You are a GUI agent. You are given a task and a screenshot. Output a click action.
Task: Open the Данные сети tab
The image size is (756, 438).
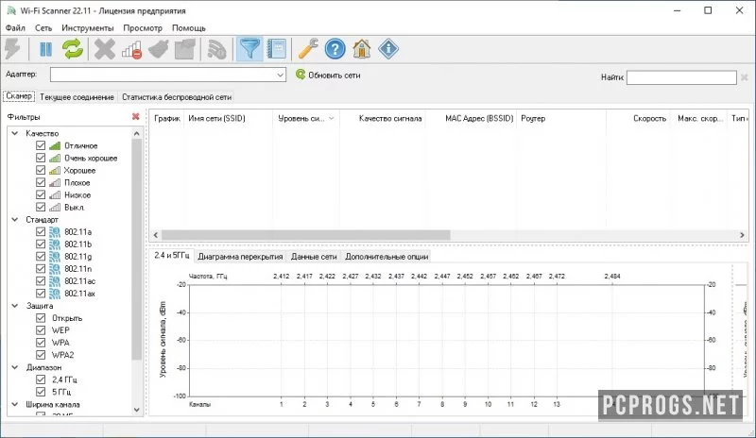pyautogui.click(x=314, y=257)
